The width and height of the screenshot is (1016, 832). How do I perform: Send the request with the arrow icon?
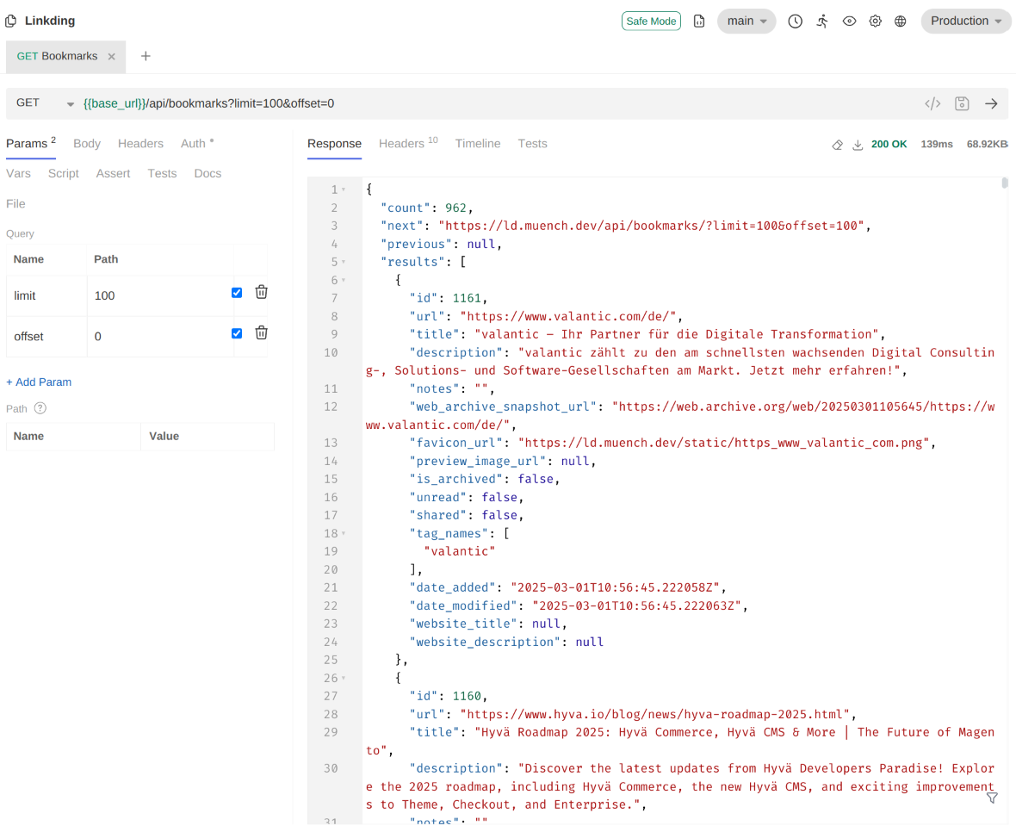[x=991, y=103]
